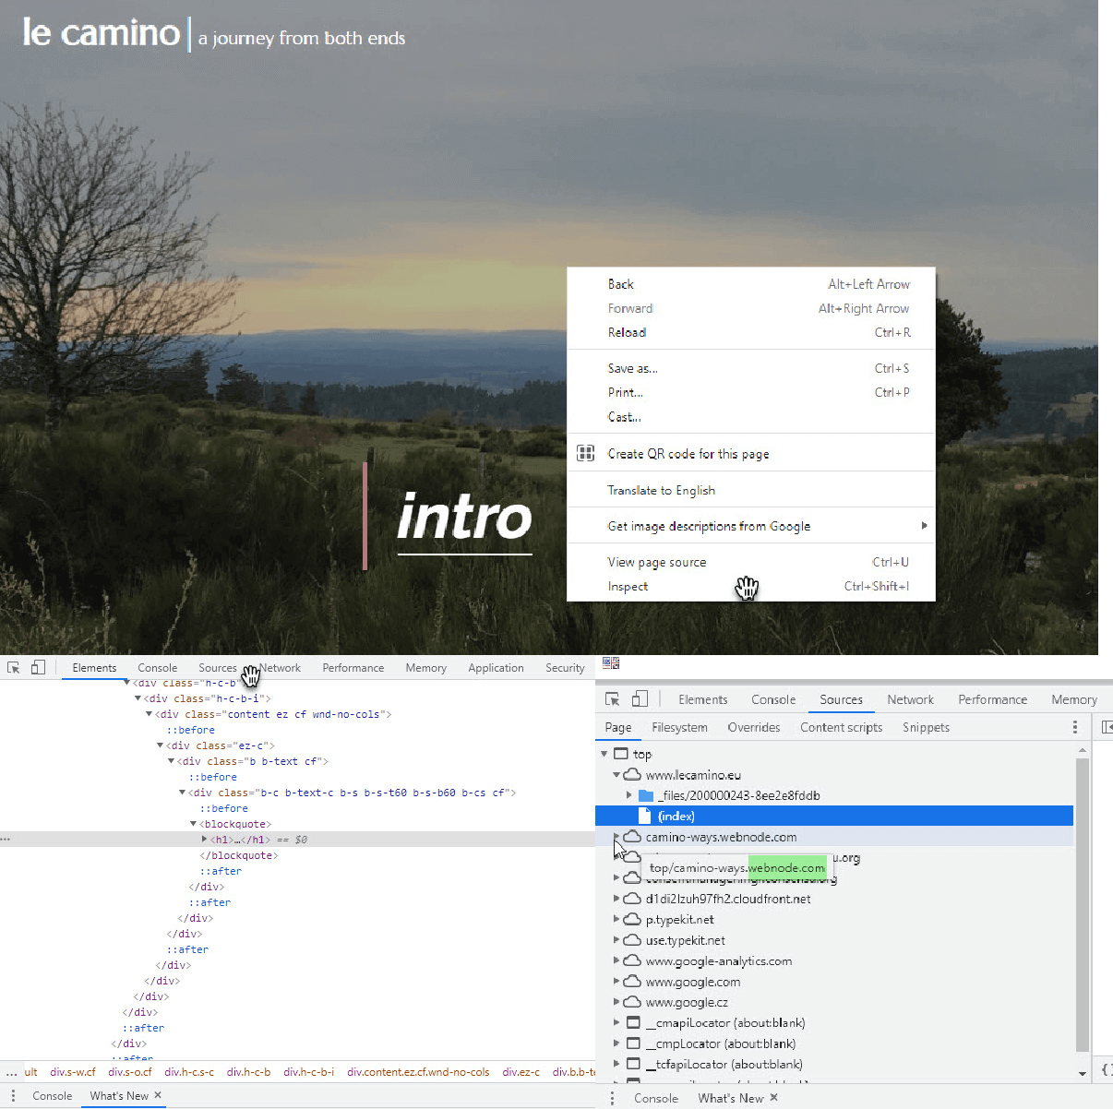This screenshot has width=1113, height=1109.
Task: Collapse div class ez-c in DOM tree
Action: pyautogui.click(x=160, y=745)
